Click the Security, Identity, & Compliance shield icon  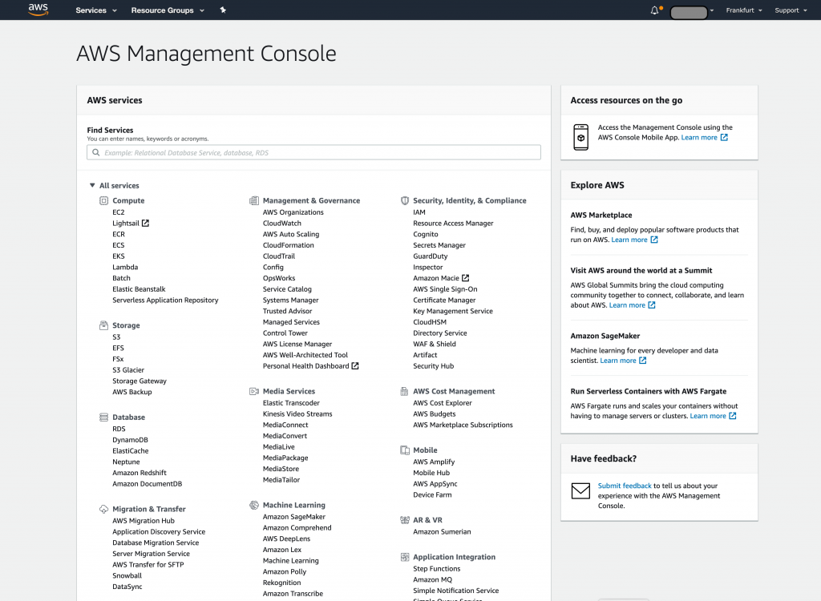405,200
